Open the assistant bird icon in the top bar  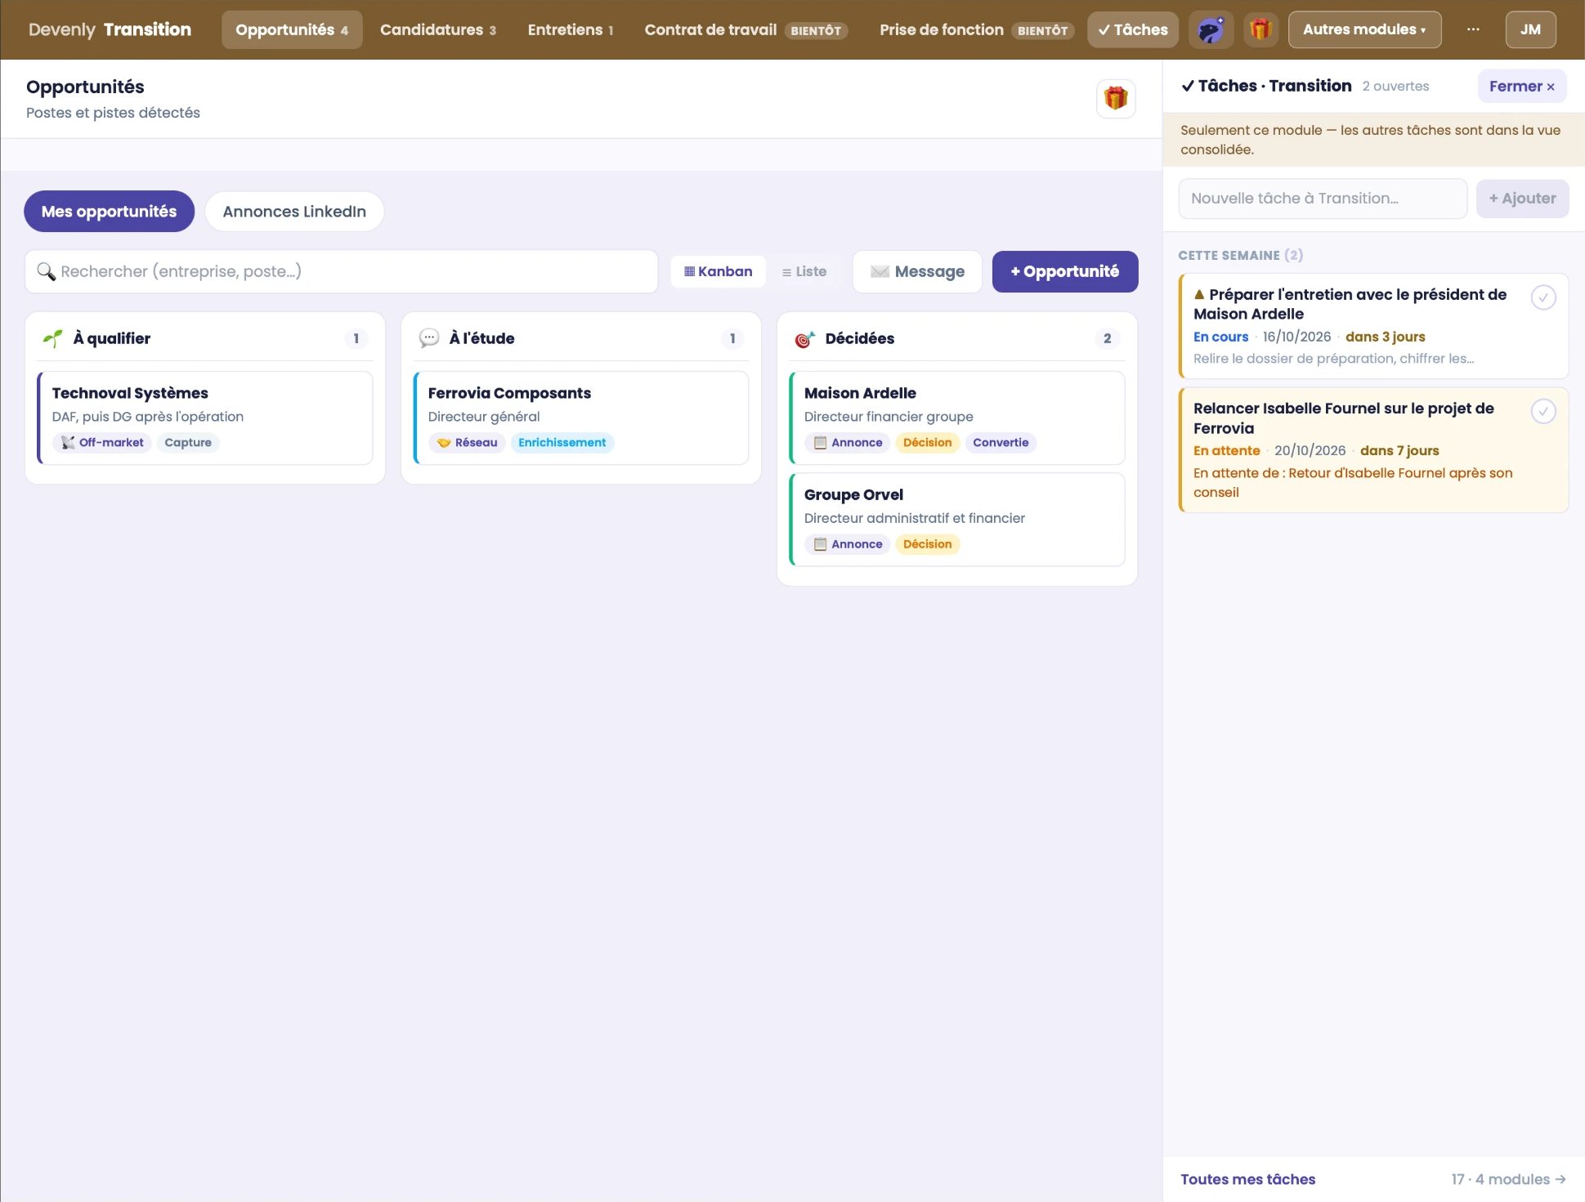click(1211, 30)
